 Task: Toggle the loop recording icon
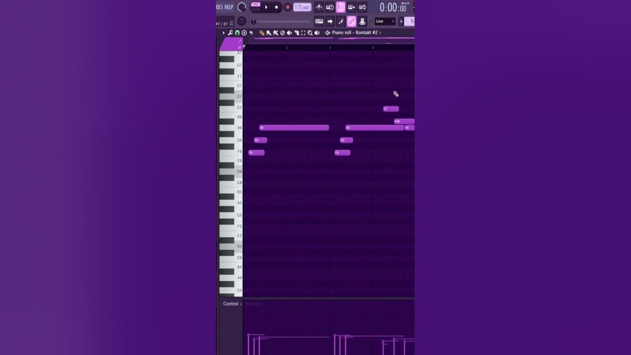coord(362,7)
